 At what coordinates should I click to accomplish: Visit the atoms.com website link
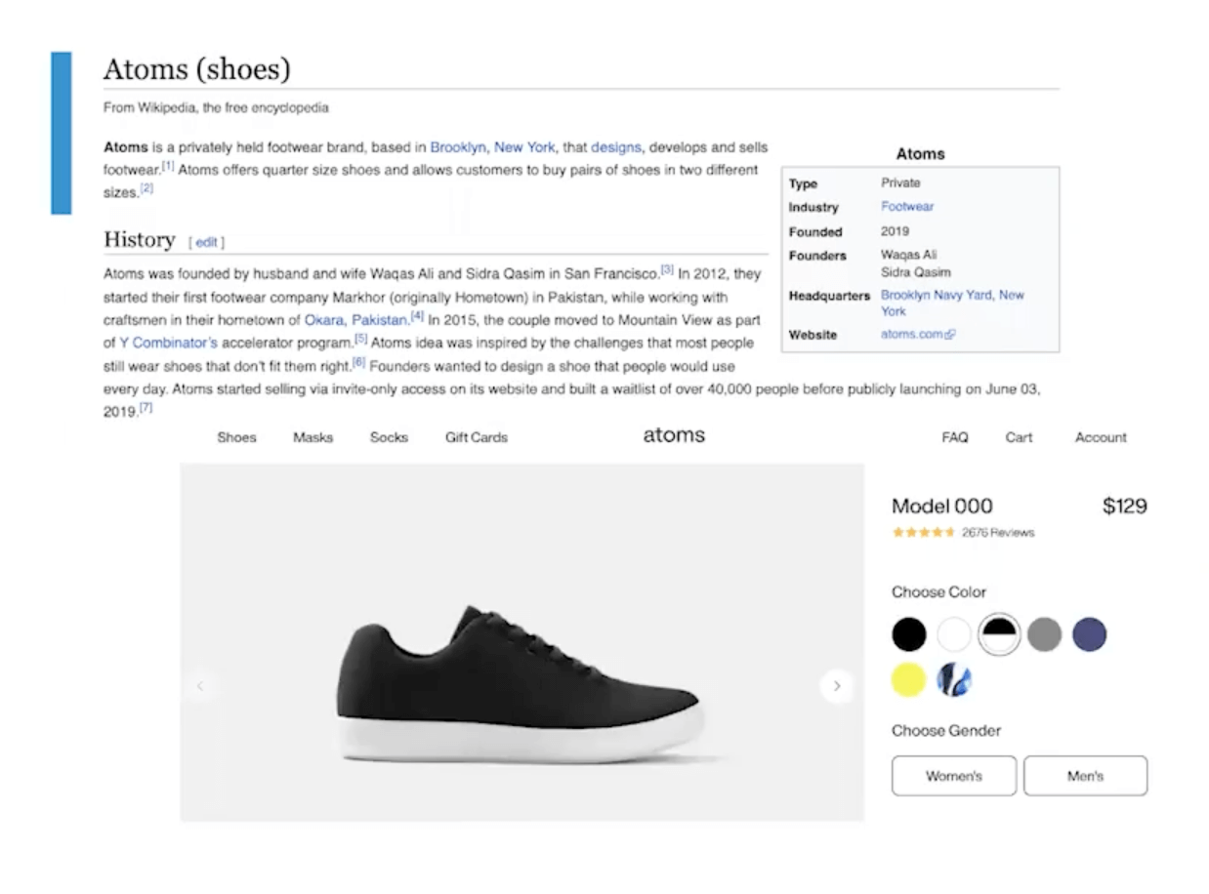[912, 335]
